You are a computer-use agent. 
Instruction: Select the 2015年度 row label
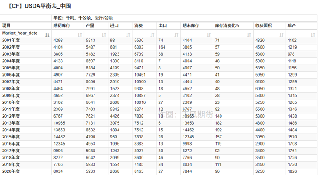(x=11, y=137)
